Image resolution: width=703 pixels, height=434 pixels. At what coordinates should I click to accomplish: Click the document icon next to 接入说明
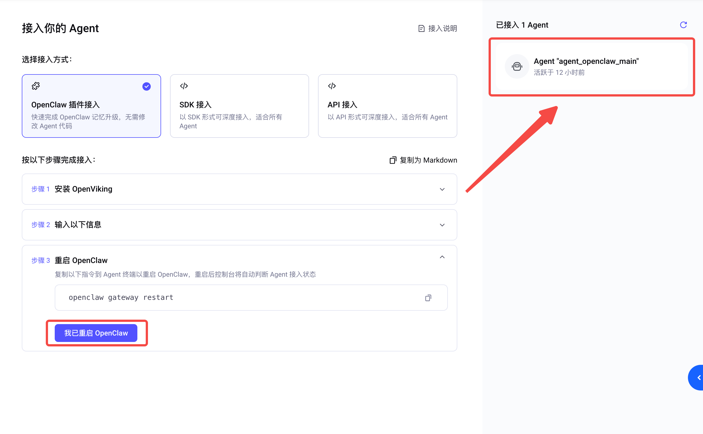click(421, 28)
